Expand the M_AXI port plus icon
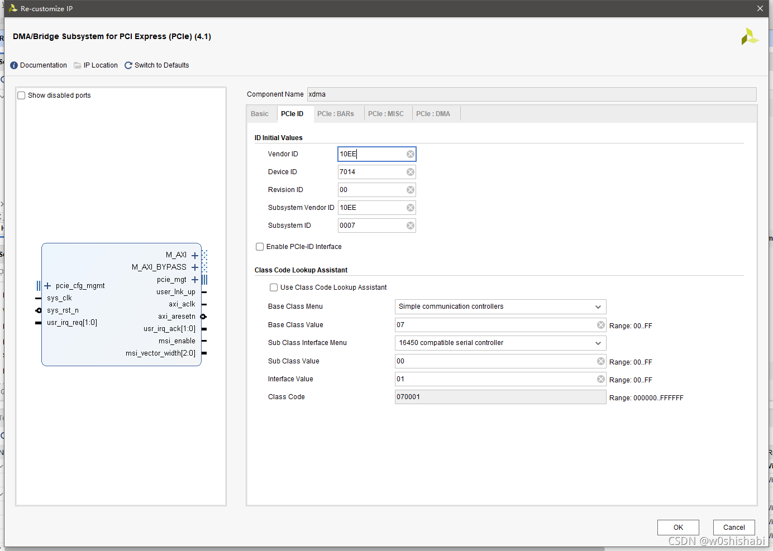 click(x=195, y=255)
